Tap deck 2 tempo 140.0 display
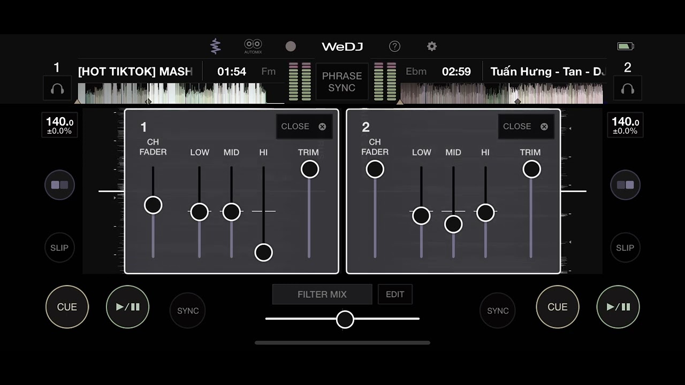Screen dimensions: 685x385 point(625,125)
